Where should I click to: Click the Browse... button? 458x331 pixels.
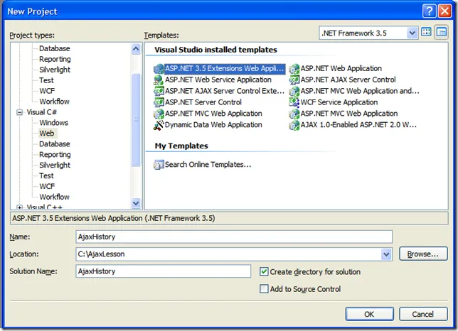423,254
